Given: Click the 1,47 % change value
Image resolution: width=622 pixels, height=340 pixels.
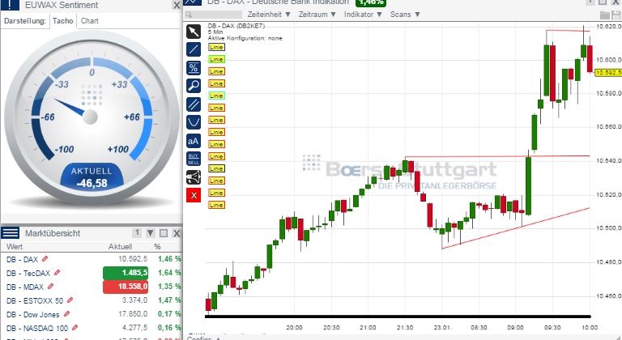Looking at the screenshot, I should [x=169, y=300].
